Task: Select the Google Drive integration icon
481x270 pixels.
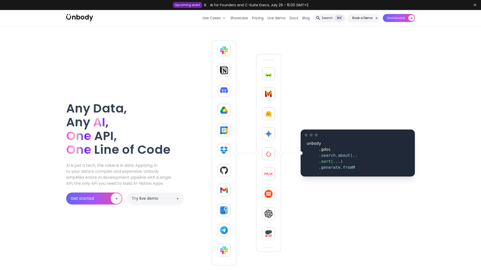Action: click(224, 110)
